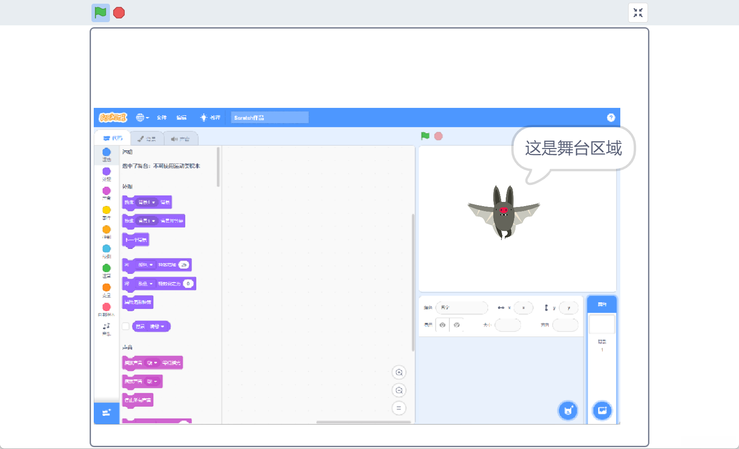The image size is (739, 449).
Task: Select the magenta Sound block category
Action: (107, 194)
